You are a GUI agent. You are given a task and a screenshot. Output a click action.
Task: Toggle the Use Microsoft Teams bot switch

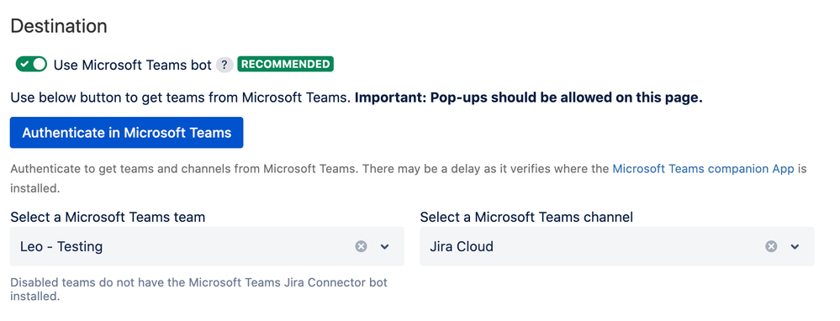pyautogui.click(x=31, y=65)
